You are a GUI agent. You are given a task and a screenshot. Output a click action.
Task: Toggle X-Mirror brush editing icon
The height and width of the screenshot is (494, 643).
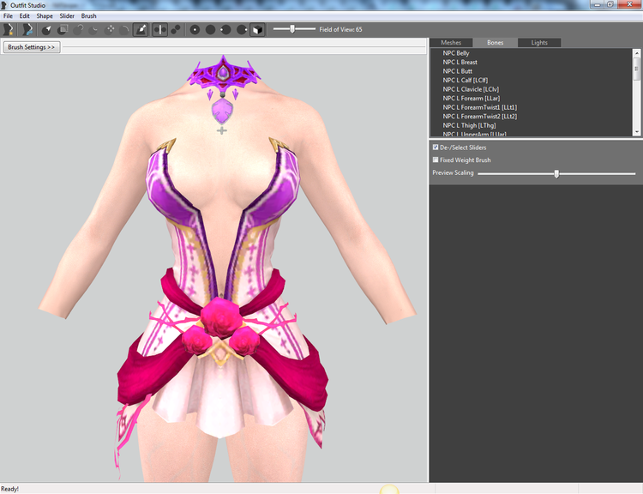(x=160, y=29)
